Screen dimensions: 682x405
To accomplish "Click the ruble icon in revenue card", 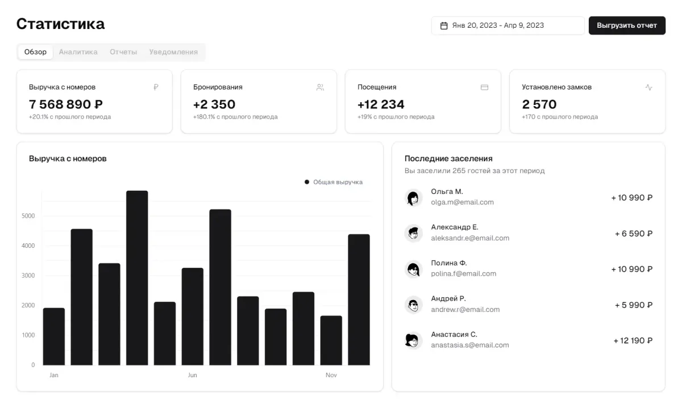I will tap(156, 87).
